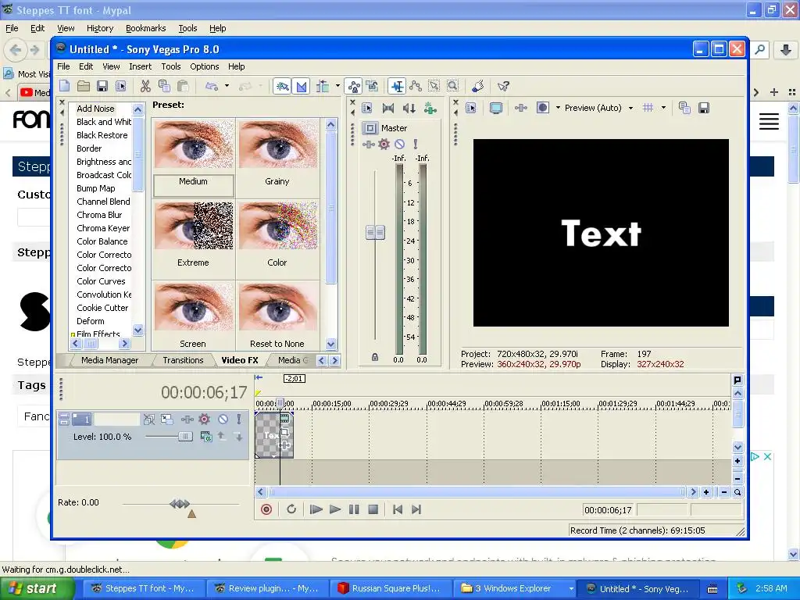Paste from clipboard with the Paste icon
Screen dimensions: 800x600
[x=183, y=86]
